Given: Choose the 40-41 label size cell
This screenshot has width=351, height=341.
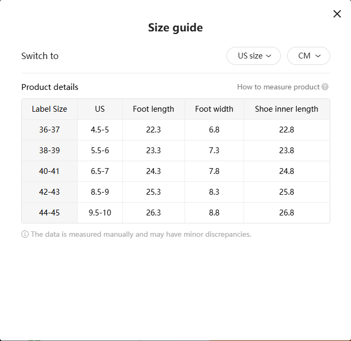Looking at the screenshot, I should point(49,171).
